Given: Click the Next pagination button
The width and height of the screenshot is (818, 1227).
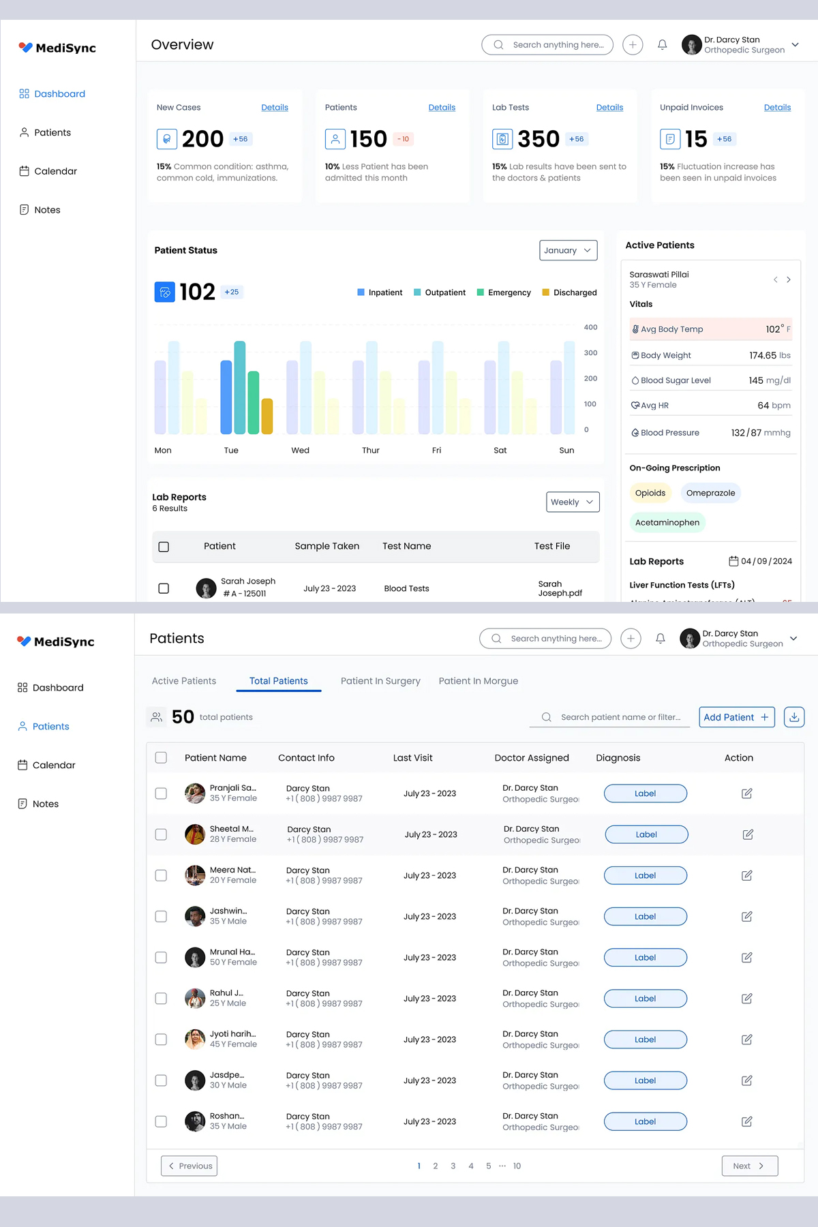Looking at the screenshot, I should pos(750,1166).
